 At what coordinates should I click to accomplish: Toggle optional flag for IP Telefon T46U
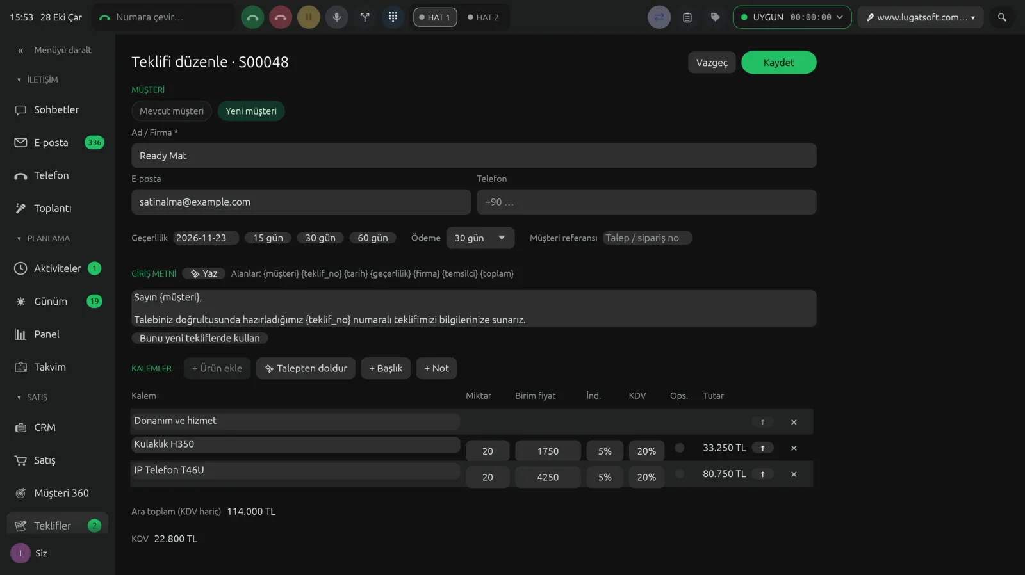click(680, 474)
